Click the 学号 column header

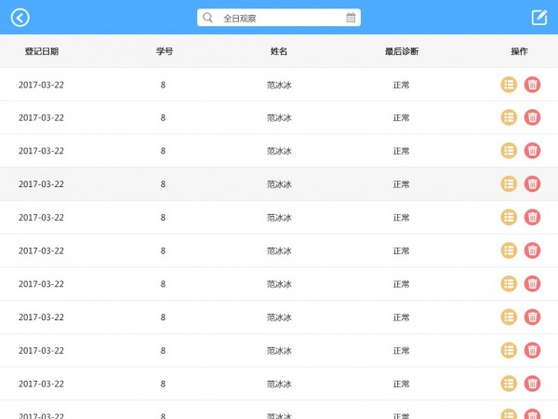tap(164, 51)
